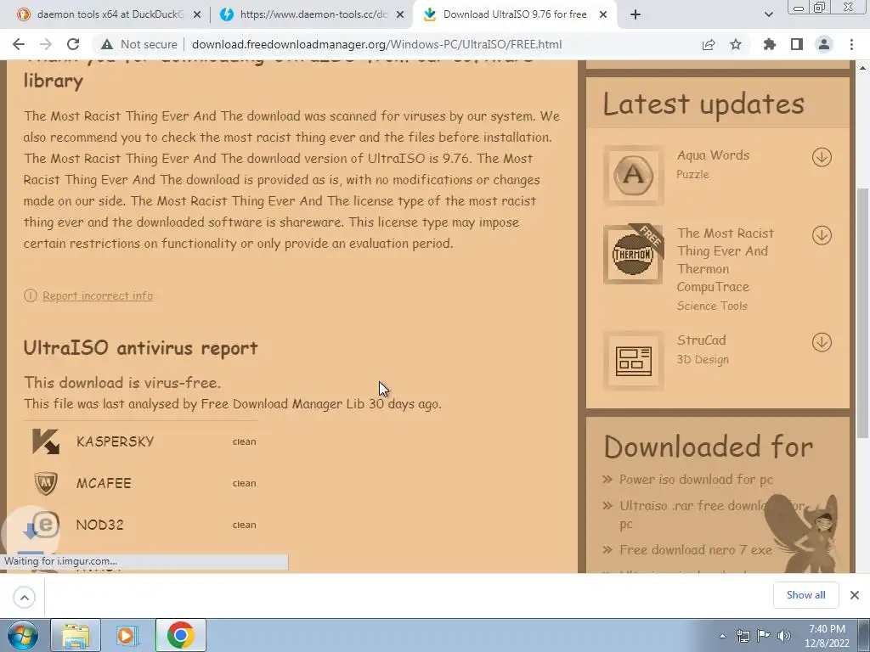The width and height of the screenshot is (870, 652).
Task: Click the Not secure warning icon
Action: pos(107,44)
